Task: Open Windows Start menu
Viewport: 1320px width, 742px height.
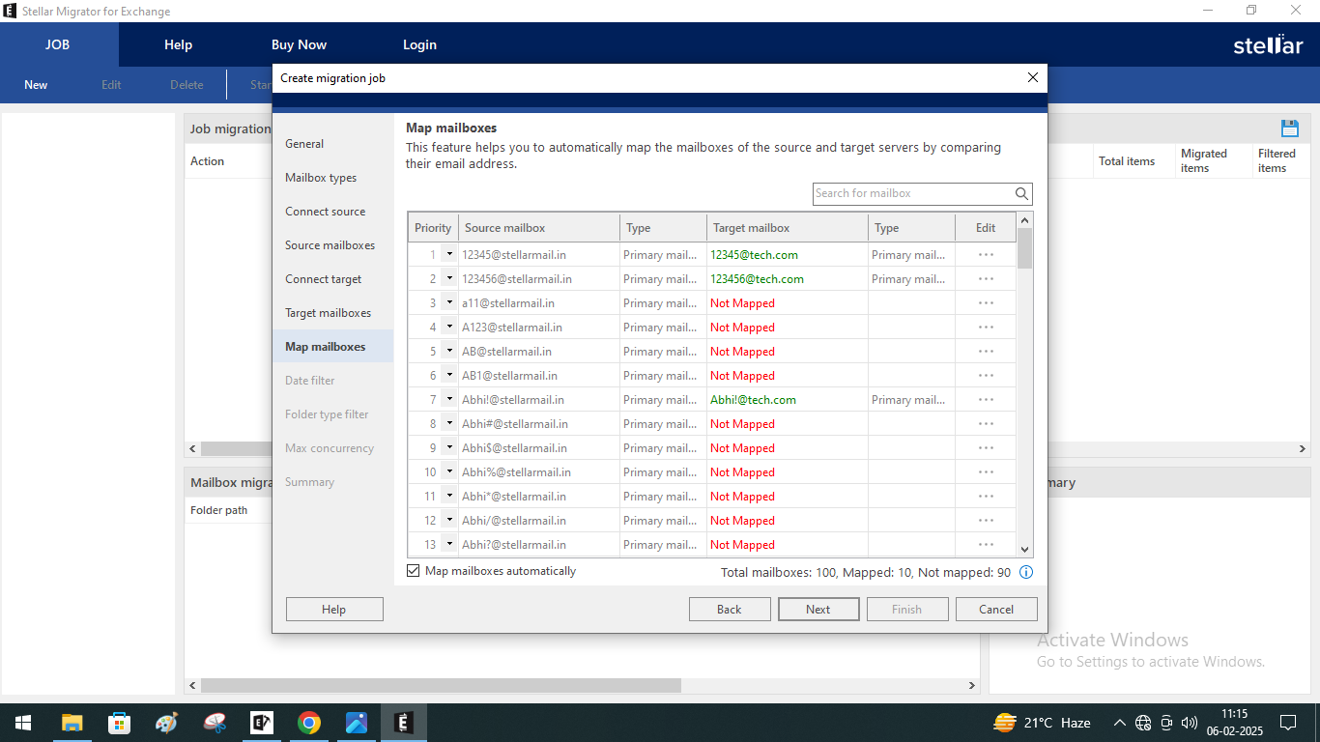Action: pyautogui.click(x=23, y=723)
